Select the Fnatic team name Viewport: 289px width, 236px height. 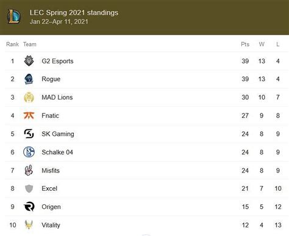[x=50, y=115]
